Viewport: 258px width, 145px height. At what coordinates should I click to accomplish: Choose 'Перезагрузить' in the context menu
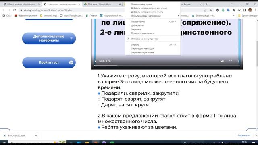pyautogui.click(x=153, y=21)
